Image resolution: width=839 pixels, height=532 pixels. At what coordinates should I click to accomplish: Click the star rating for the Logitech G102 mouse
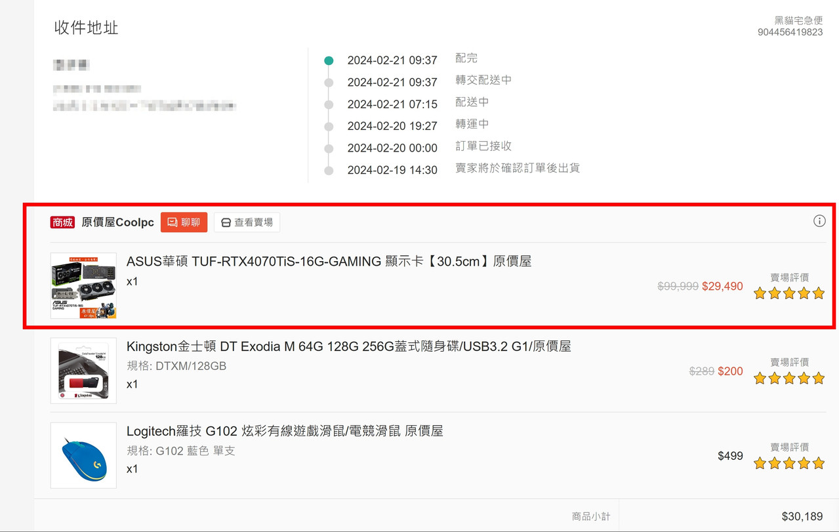click(789, 463)
